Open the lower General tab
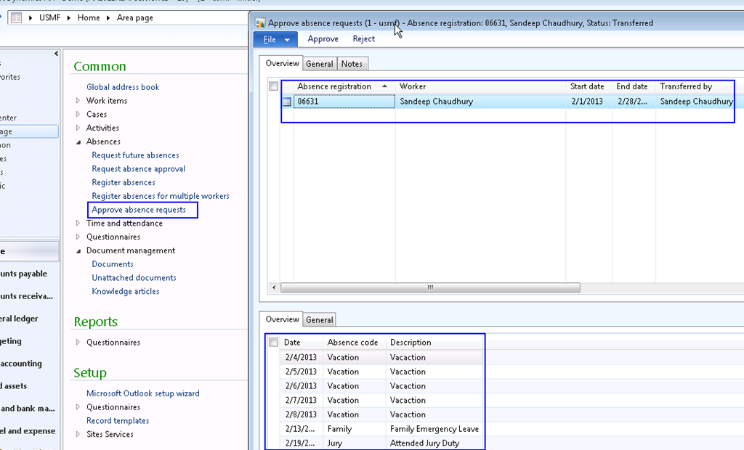 coord(319,320)
